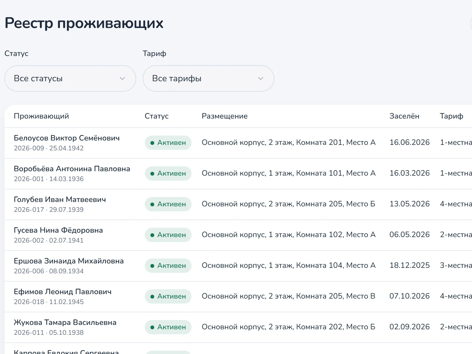Click the 'Статус' column header in table
The width and height of the screenshot is (472, 354).
click(157, 116)
